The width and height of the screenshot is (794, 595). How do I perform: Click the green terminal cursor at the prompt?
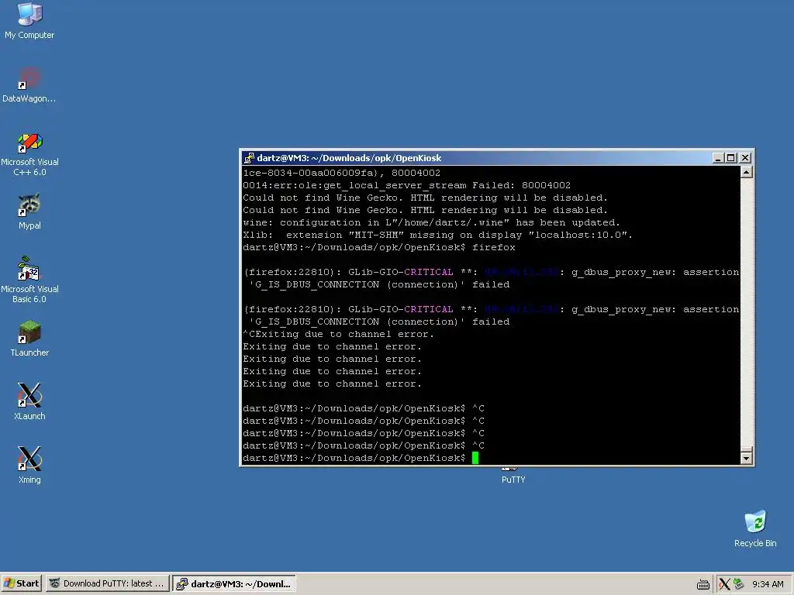(x=475, y=458)
